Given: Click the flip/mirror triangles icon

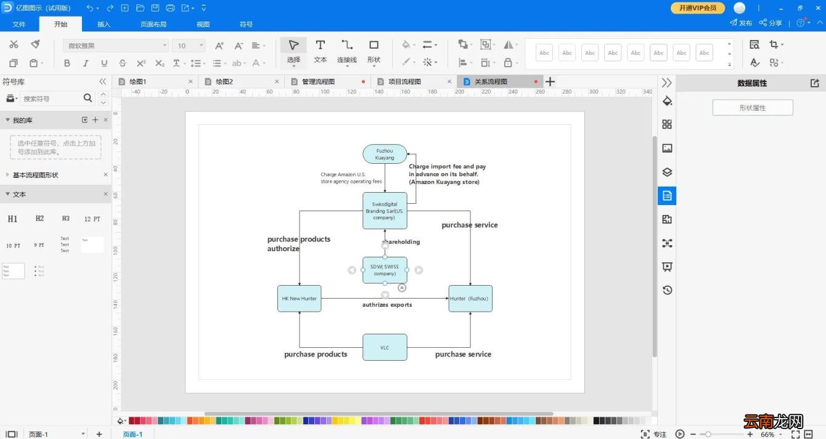Looking at the screenshot, I should tap(509, 44).
